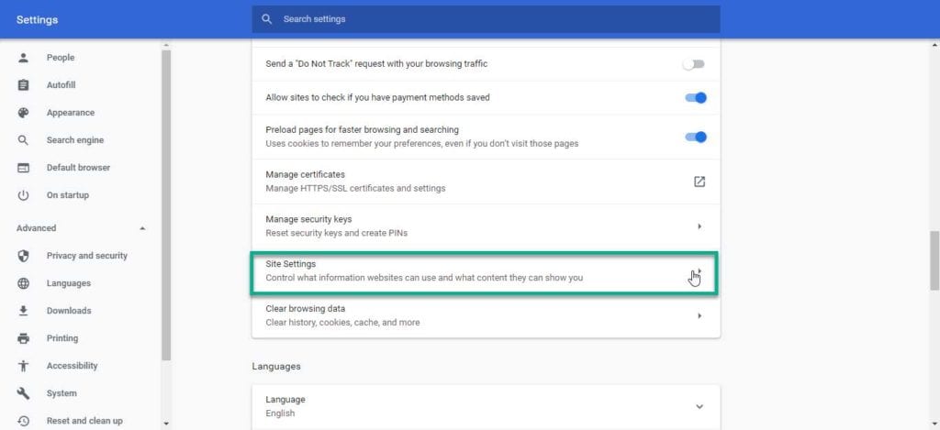Click Clear browsing data text

point(305,309)
